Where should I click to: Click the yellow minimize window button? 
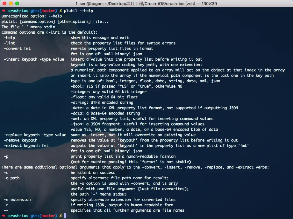[x=11, y=3]
